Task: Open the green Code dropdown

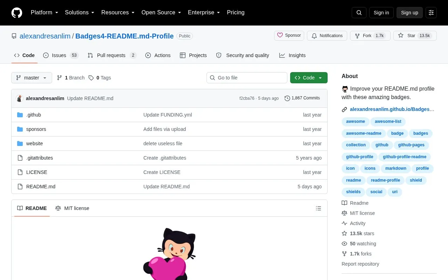Action: point(309,78)
